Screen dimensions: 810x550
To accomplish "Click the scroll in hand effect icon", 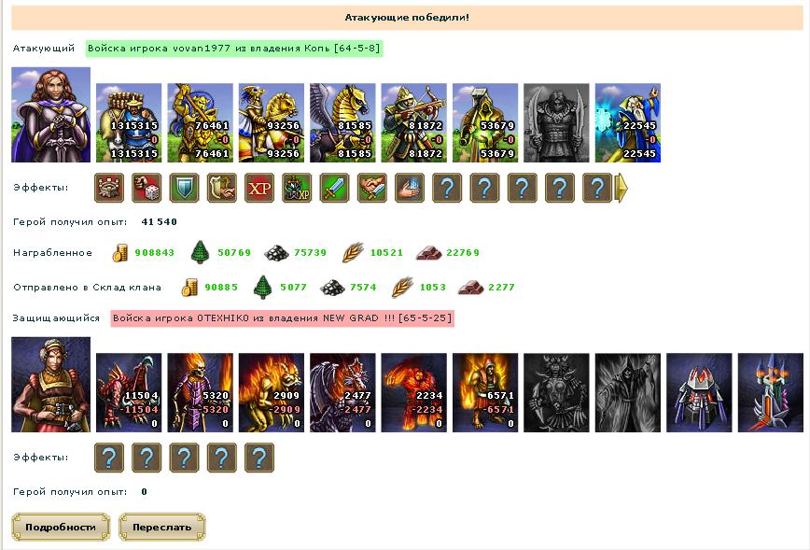I will pyautogui.click(x=221, y=188).
